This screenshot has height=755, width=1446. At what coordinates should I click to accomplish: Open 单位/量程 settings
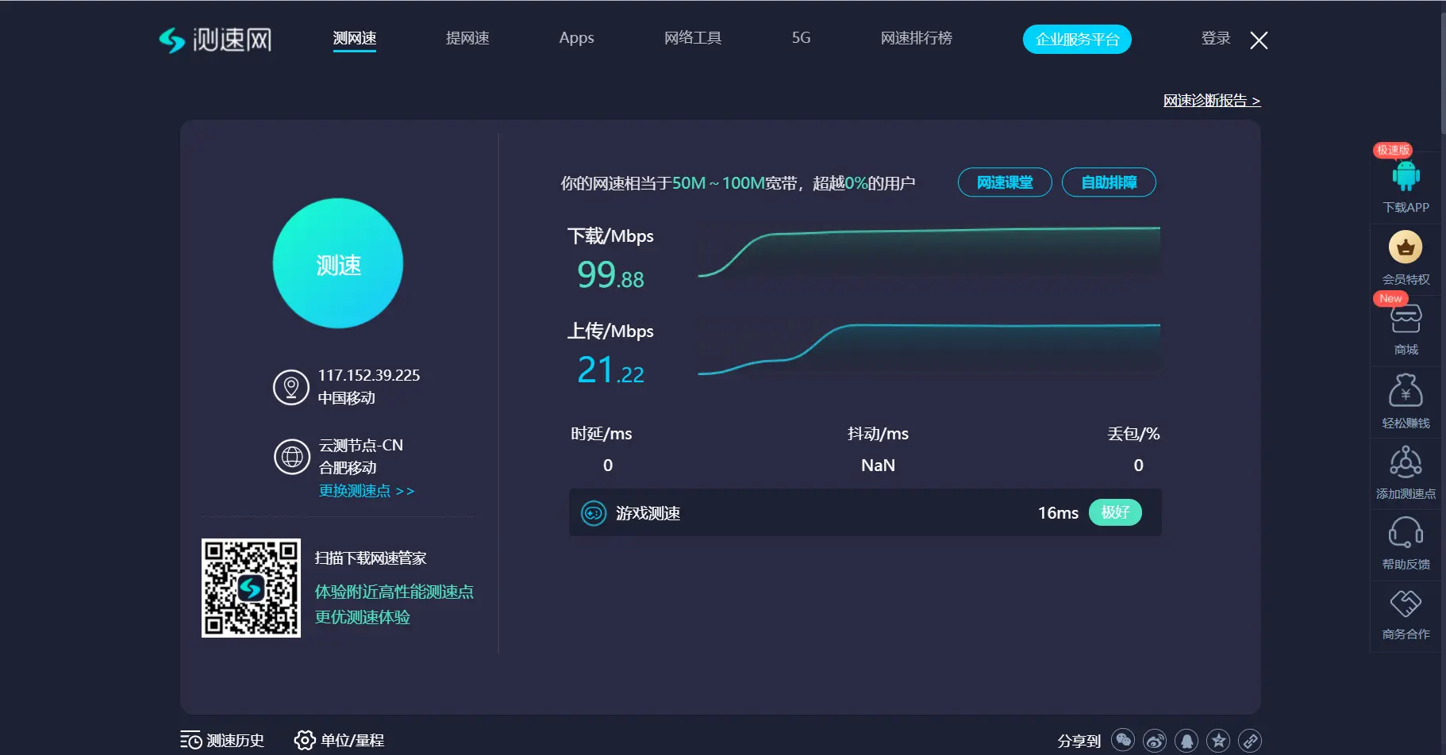(x=340, y=741)
